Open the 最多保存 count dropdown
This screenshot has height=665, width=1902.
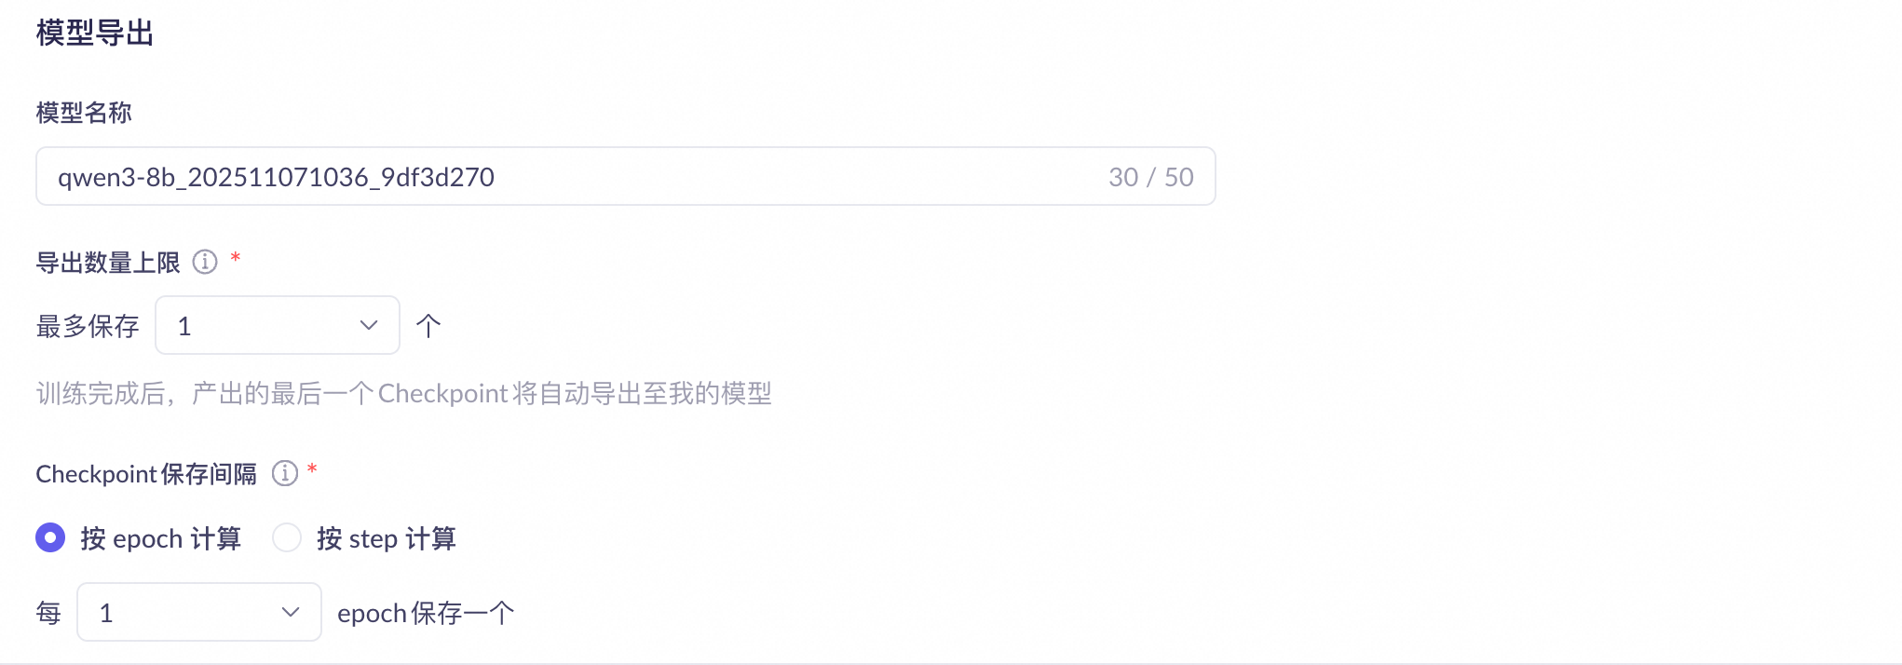[x=278, y=325]
